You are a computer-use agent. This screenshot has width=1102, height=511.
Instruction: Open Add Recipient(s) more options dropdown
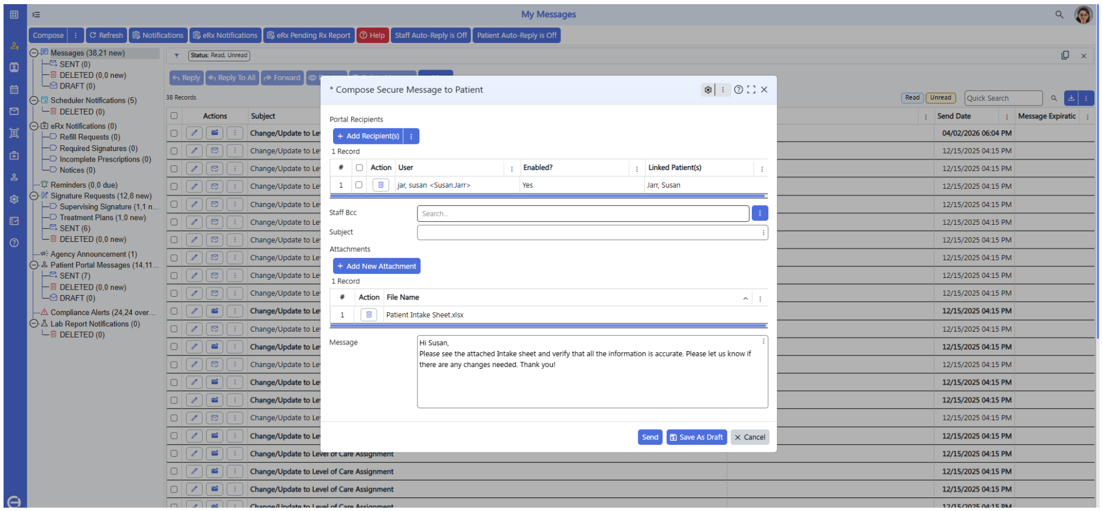click(x=411, y=136)
